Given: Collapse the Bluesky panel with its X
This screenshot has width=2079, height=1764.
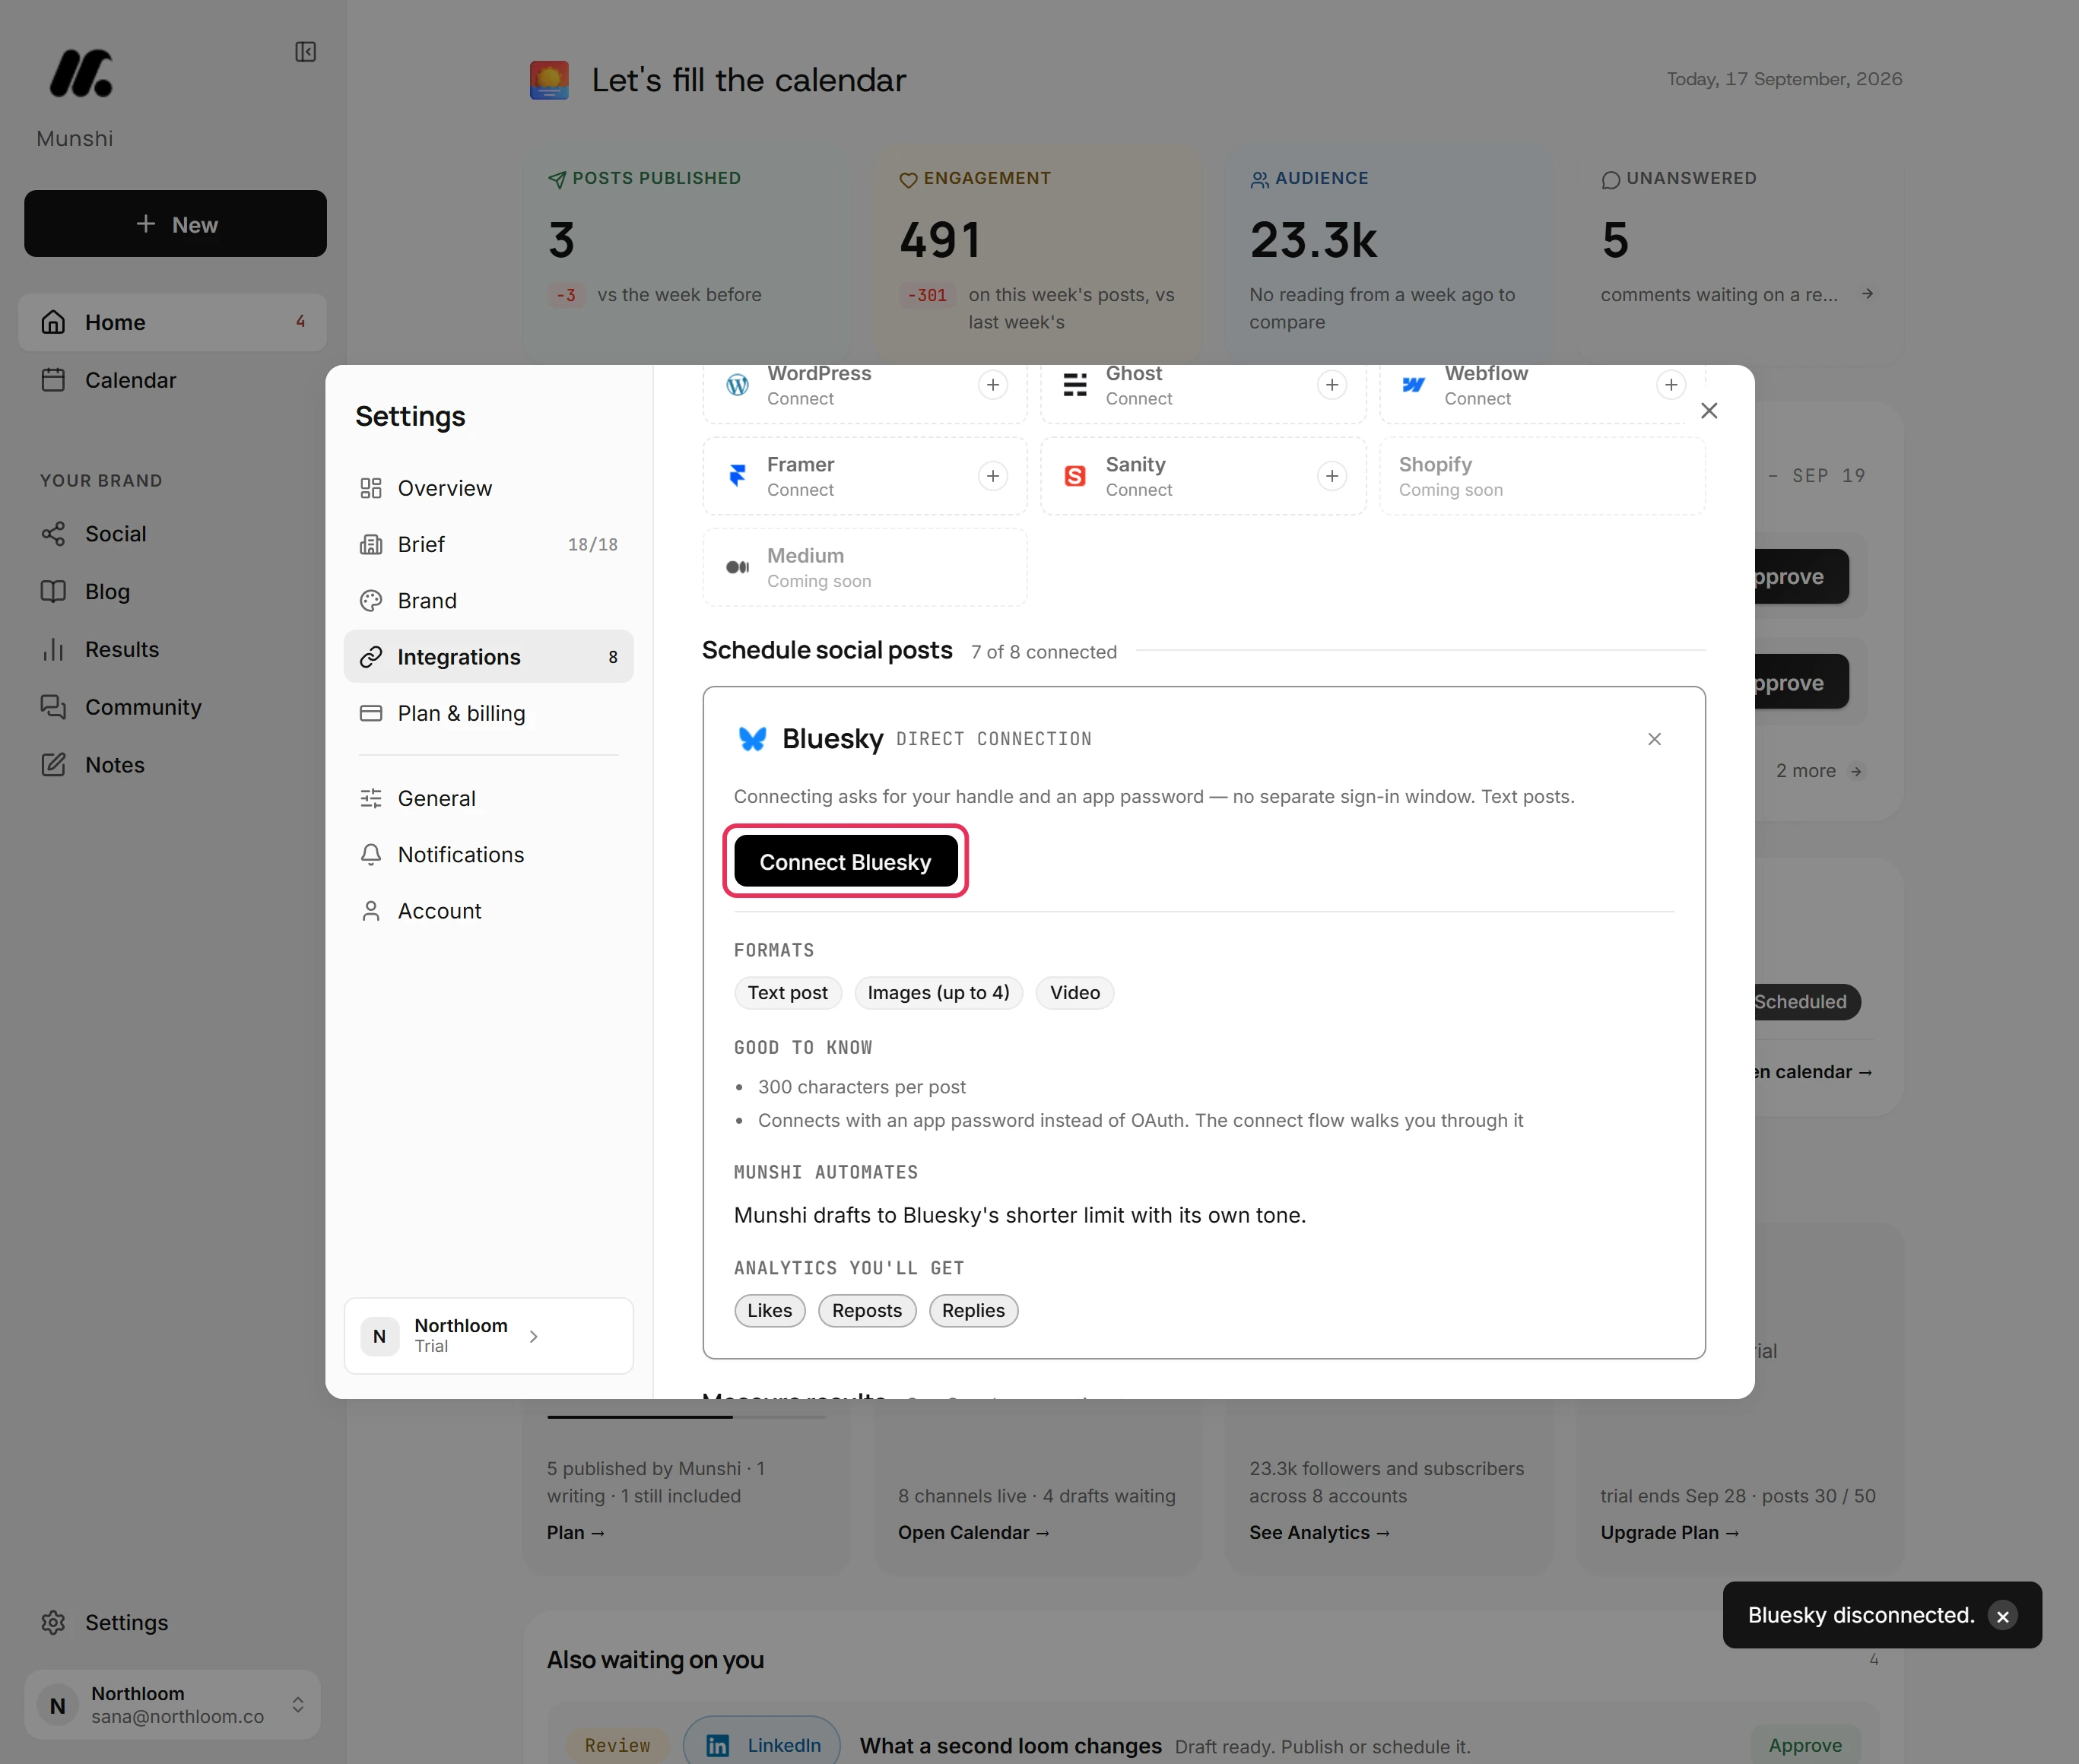Looking at the screenshot, I should (x=1654, y=739).
